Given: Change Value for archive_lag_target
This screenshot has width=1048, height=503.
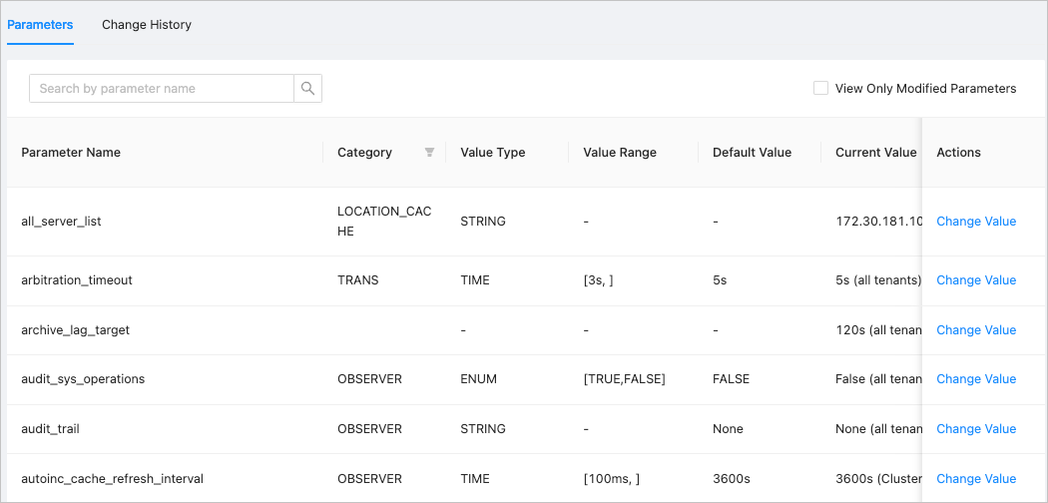Looking at the screenshot, I should click(x=975, y=330).
